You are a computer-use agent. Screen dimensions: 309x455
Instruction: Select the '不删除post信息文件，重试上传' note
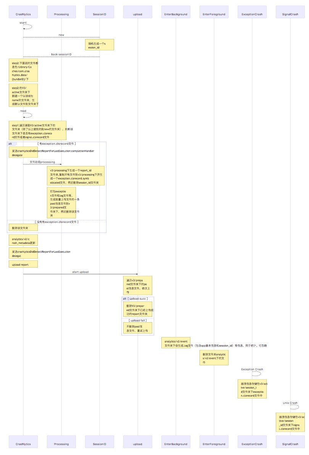click(x=138, y=328)
